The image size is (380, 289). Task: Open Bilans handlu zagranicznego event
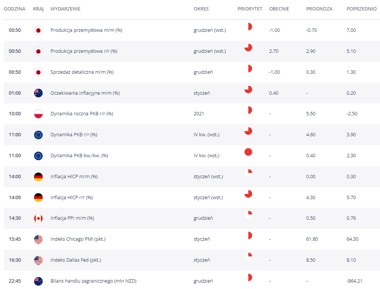click(93, 281)
